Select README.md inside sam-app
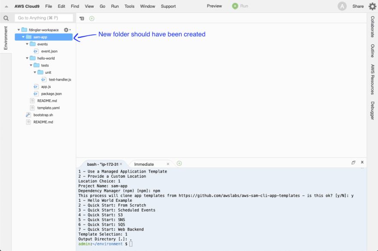This screenshot has height=251, width=378. [x=47, y=101]
